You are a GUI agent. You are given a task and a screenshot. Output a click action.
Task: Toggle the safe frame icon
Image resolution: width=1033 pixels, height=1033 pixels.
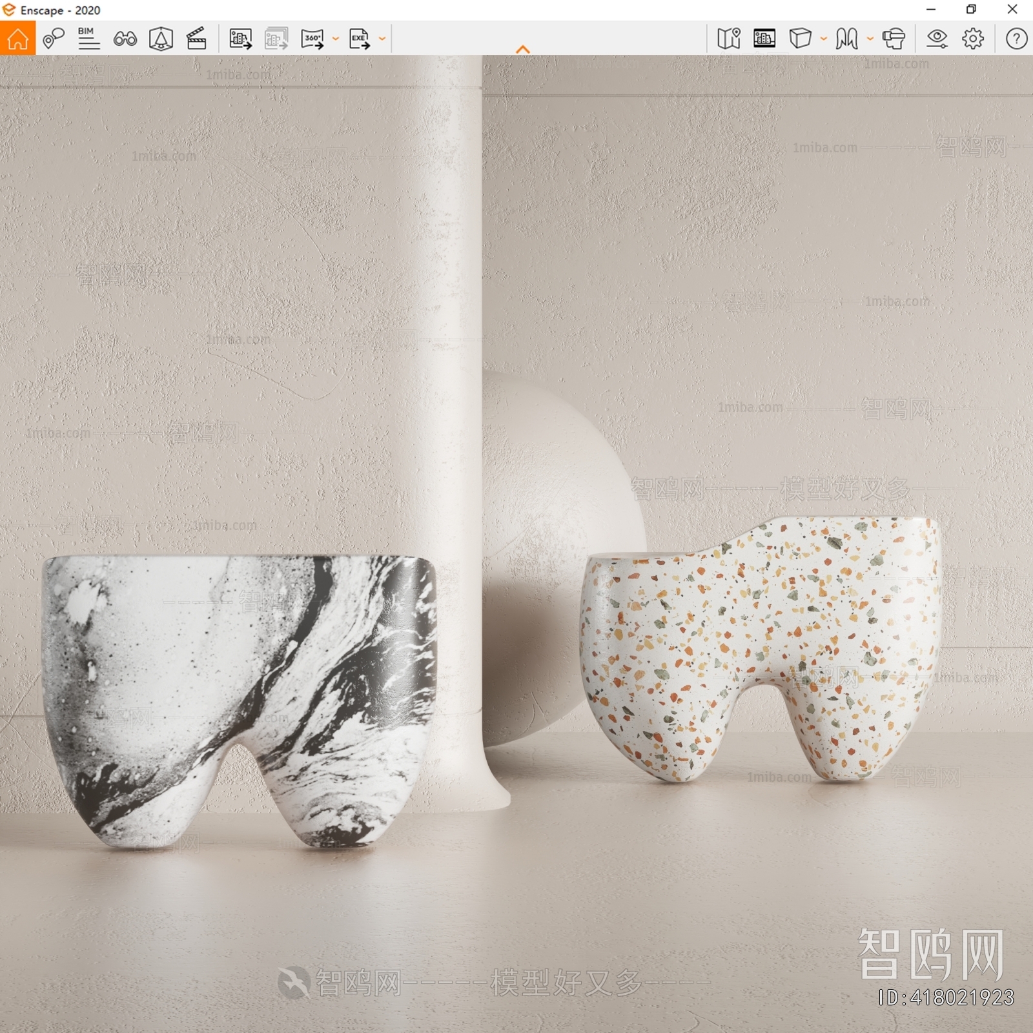click(764, 39)
